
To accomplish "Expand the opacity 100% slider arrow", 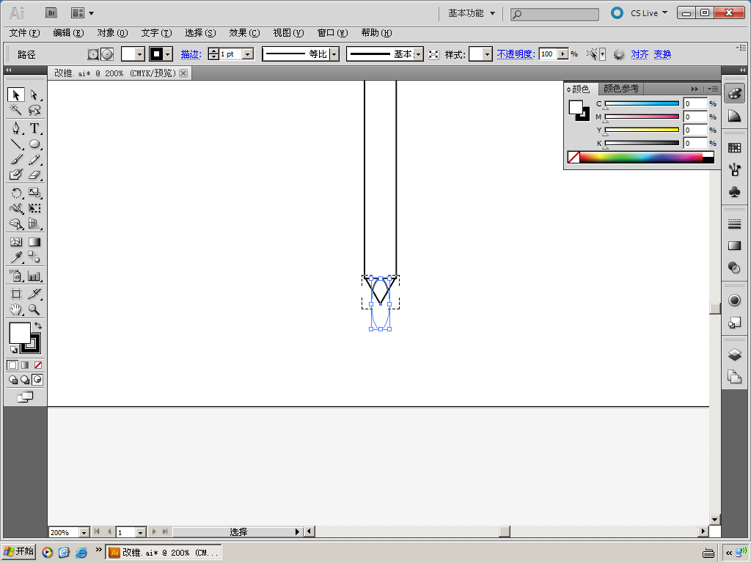I will click(x=563, y=54).
